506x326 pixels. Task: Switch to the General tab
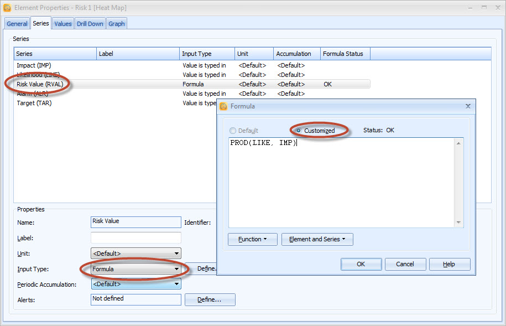coord(17,24)
